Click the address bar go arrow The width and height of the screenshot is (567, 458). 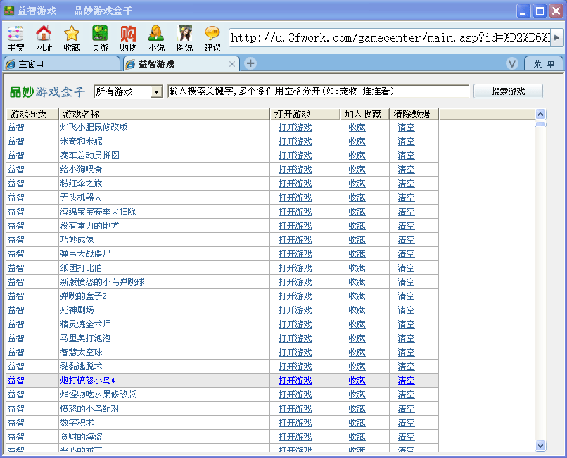tap(558, 38)
